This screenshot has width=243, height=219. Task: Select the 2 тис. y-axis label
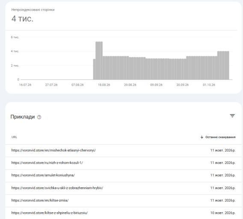[15, 65]
